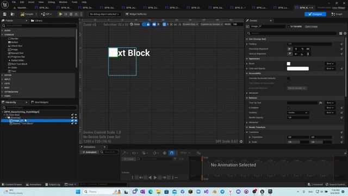Select Progress Bar in the palette
Screen dimensions: 348x196
click(x=16, y=57)
